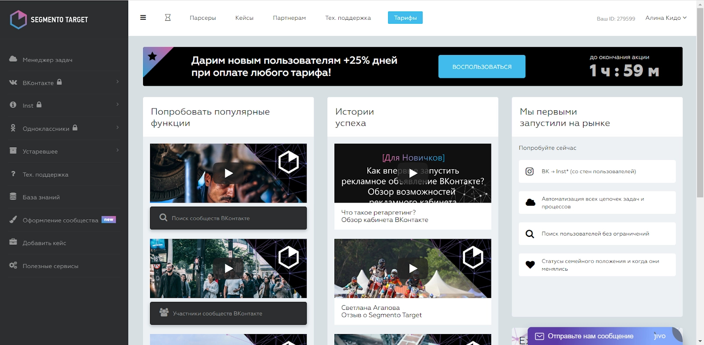Expand the Устаревшее sidebar section chevron
Screen dimensions: 704x345
click(x=117, y=150)
